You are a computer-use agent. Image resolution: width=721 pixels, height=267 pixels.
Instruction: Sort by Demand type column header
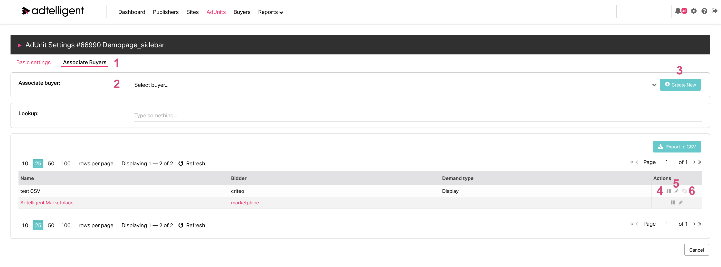546,178
